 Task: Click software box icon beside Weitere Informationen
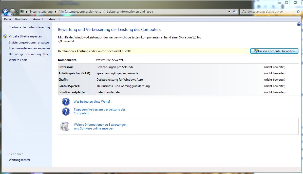pos(65,126)
